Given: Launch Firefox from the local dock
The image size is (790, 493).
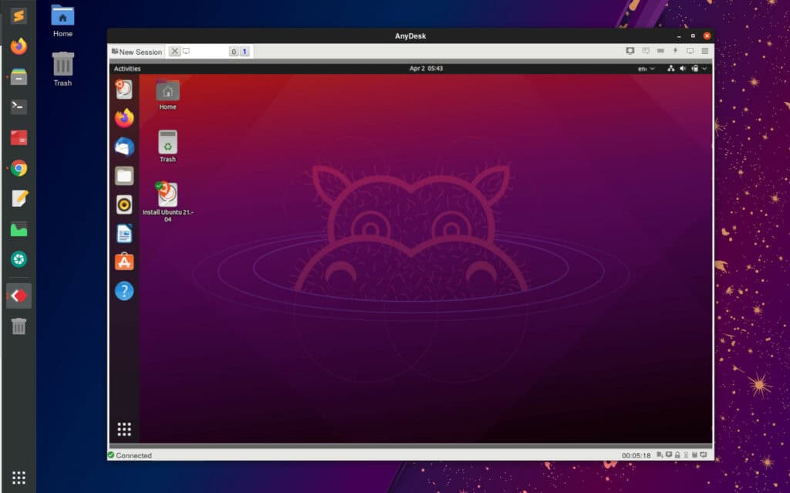Looking at the screenshot, I should coord(19,46).
